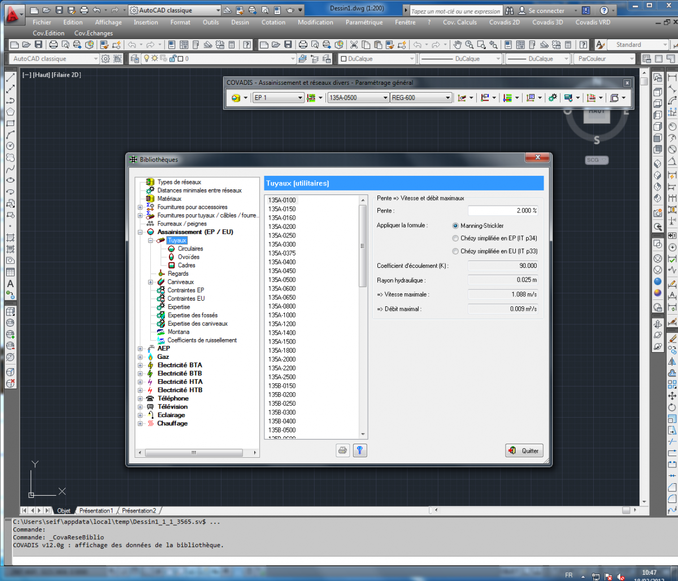Activate the Pan hand tool
The width and height of the screenshot is (678, 581).
point(458,45)
